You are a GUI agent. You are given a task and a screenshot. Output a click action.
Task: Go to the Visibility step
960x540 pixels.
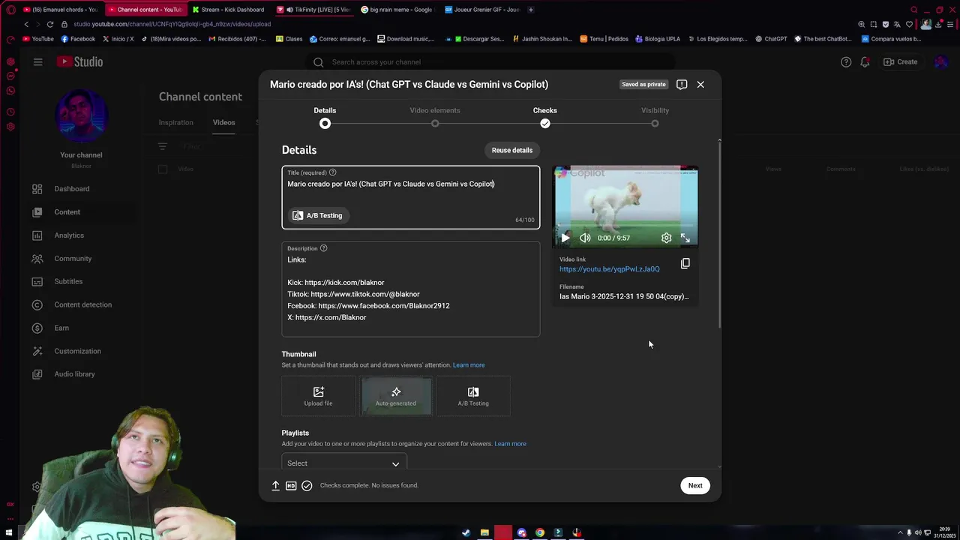click(655, 116)
